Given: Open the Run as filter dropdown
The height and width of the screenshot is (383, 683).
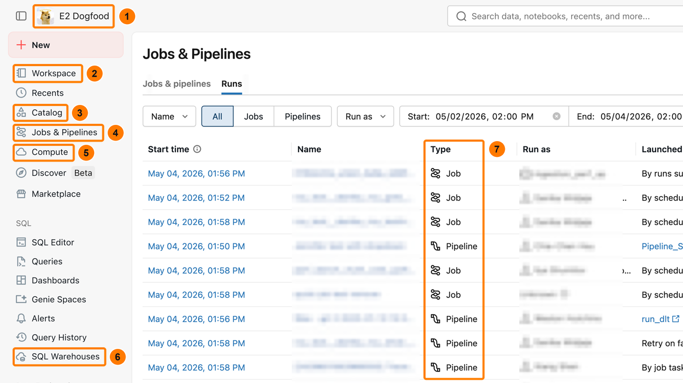Looking at the screenshot, I should 365,116.
